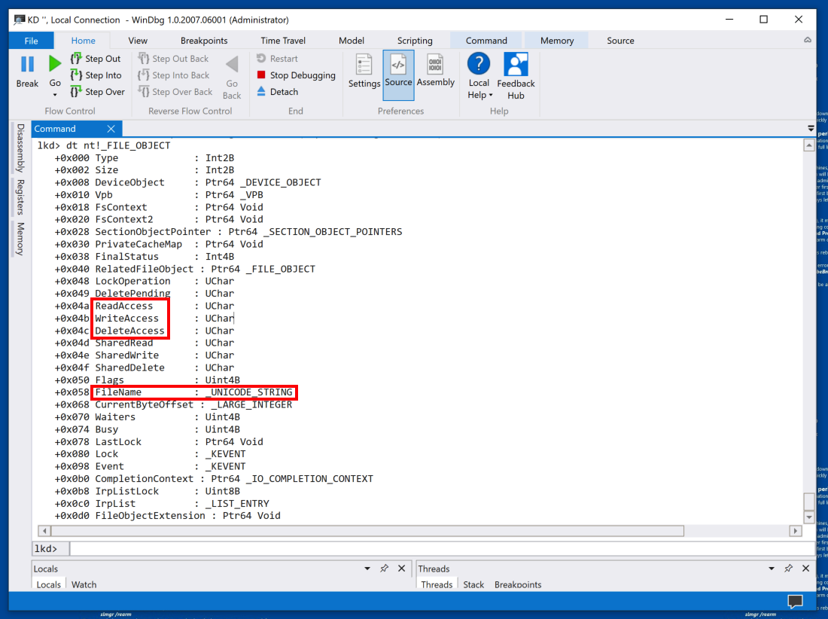
Task: Pin the Locals panel
Action: click(384, 569)
